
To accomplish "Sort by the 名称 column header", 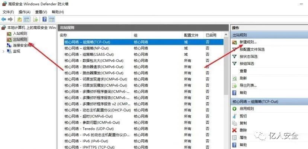I will pos(95,35).
